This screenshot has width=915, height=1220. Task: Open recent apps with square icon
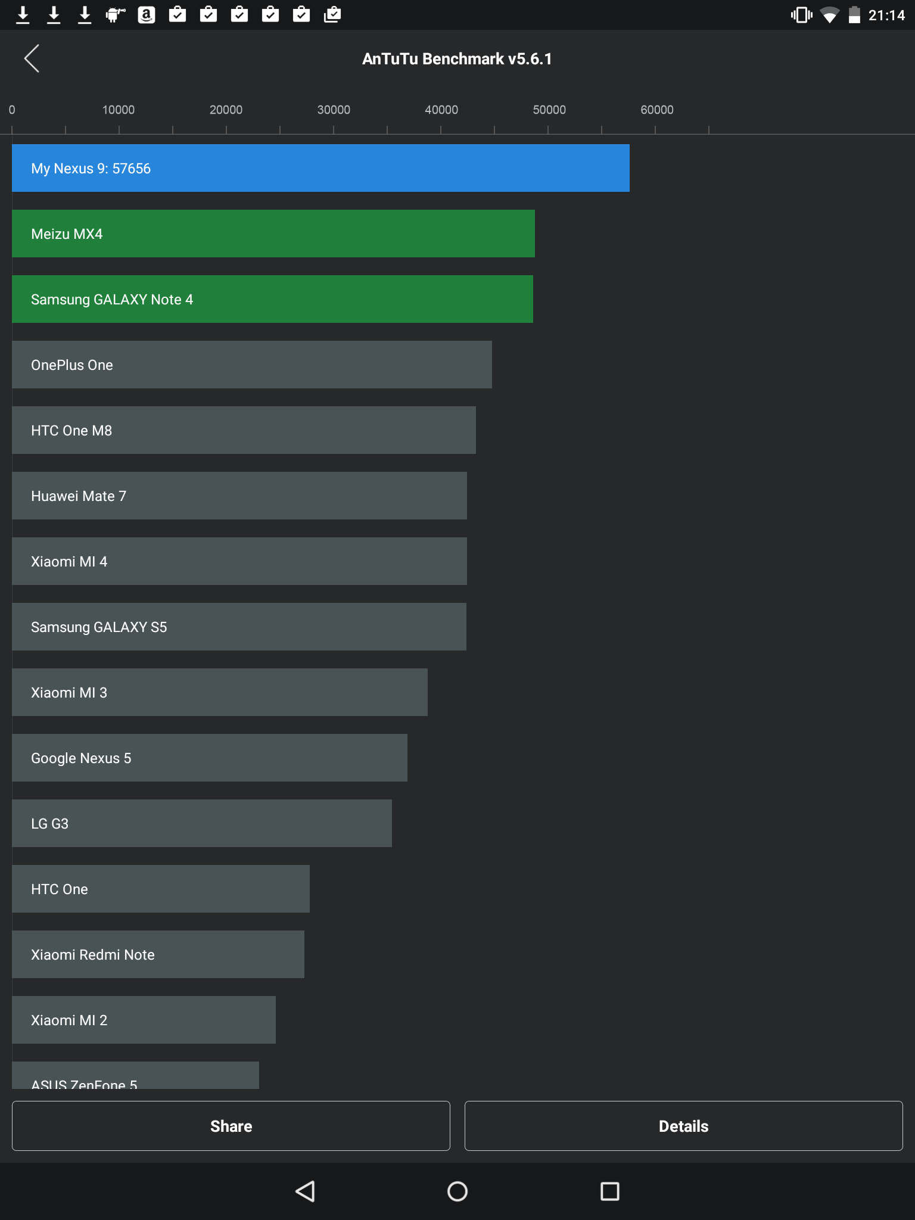point(610,1191)
